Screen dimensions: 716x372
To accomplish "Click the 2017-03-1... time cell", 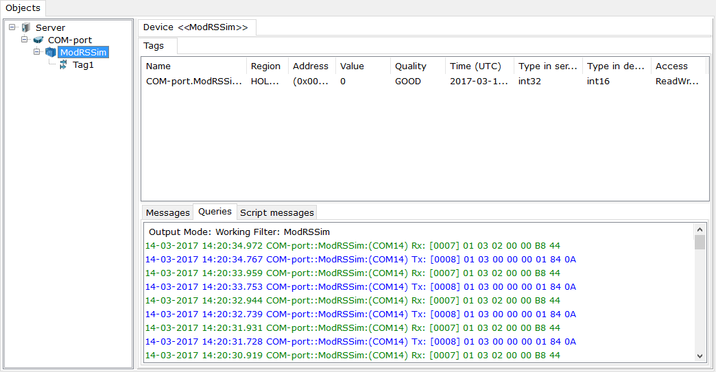I will coord(479,81).
